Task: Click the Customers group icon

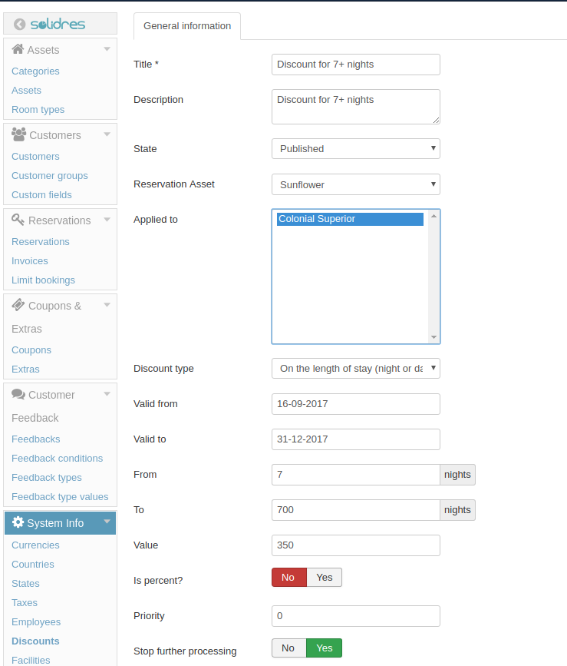Action: click(x=19, y=134)
